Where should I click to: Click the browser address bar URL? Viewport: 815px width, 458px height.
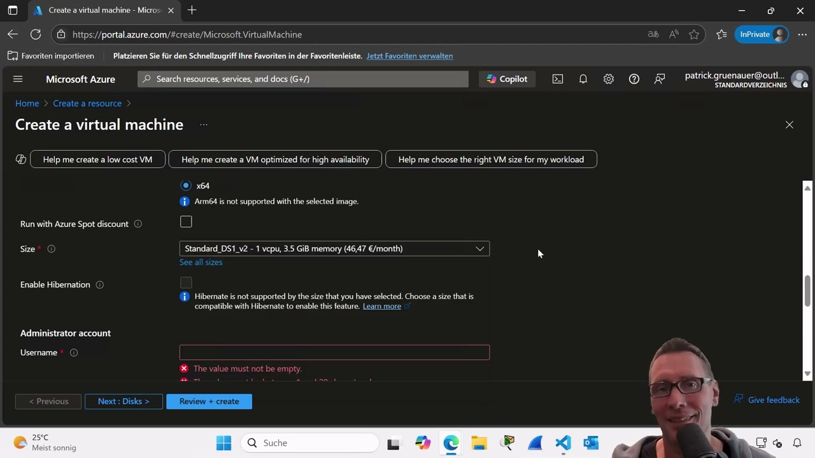coord(187,34)
